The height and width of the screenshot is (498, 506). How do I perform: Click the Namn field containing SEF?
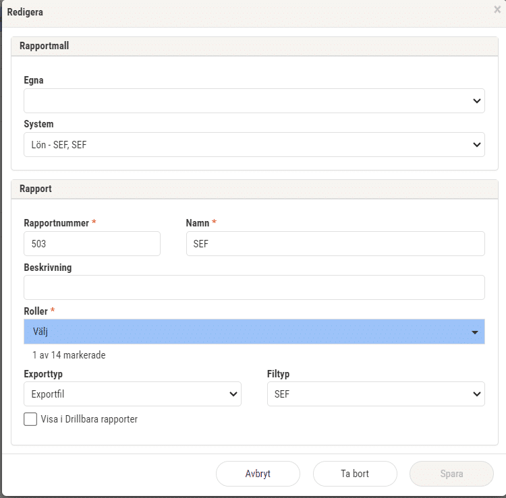(x=335, y=244)
